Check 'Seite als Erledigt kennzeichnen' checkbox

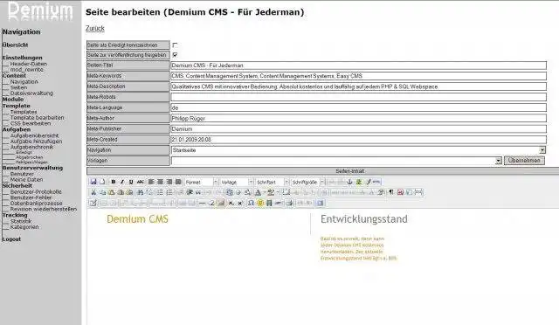pyautogui.click(x=175, y=45)
